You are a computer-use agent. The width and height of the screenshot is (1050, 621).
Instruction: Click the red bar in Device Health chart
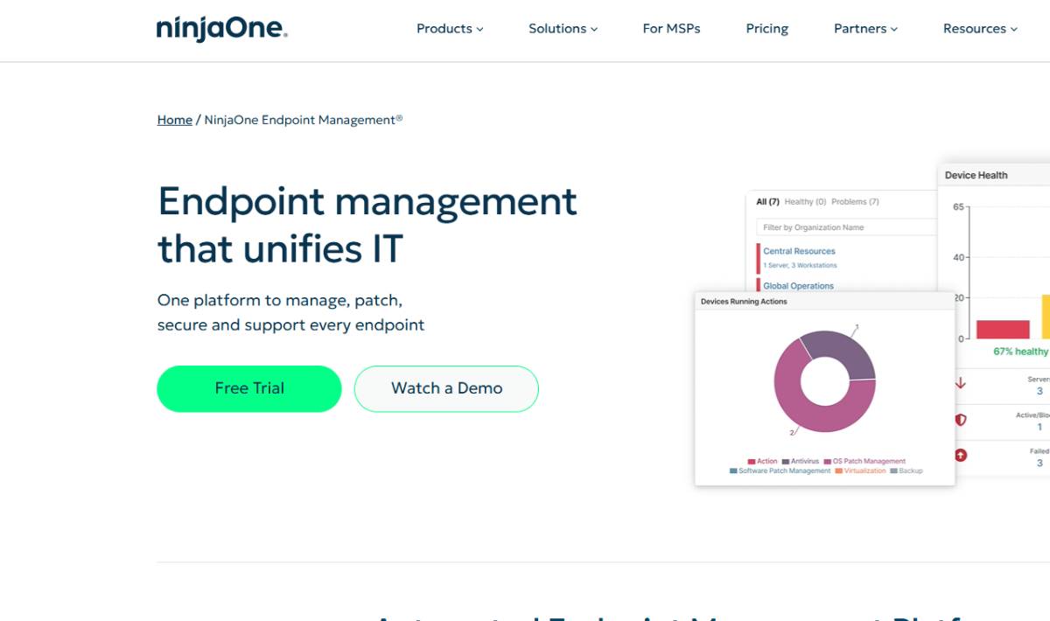pyautogui.click(x=1003, y=330)
